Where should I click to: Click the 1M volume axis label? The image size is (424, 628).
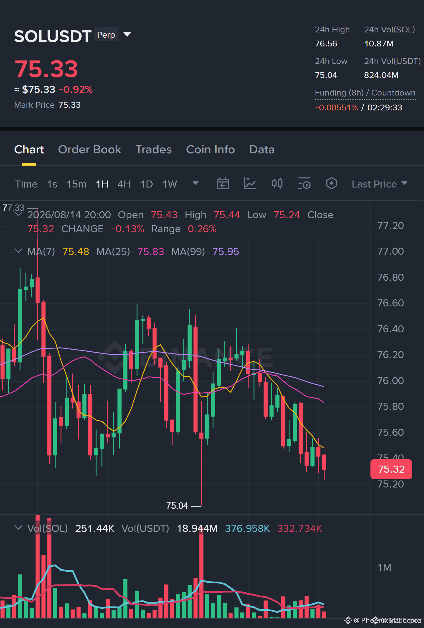coord(384,567)
